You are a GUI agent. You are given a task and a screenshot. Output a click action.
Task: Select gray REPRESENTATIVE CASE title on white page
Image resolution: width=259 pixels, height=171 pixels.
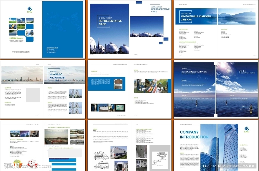coord(160,10)
